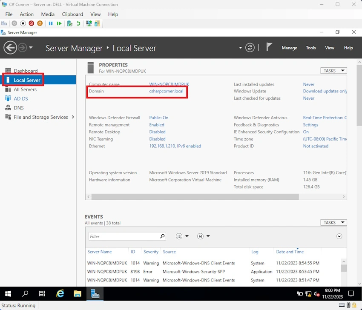Viewport: 362px width, 310px height.
Task: Click NIC Teaming Disabled link
Action: pos(157,139)
